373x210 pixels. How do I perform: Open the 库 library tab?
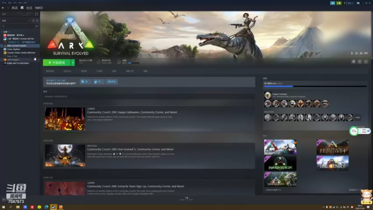coord(22,8)
